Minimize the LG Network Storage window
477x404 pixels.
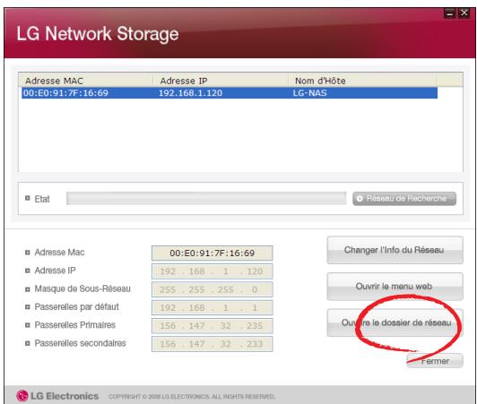(x=450, y=13)
